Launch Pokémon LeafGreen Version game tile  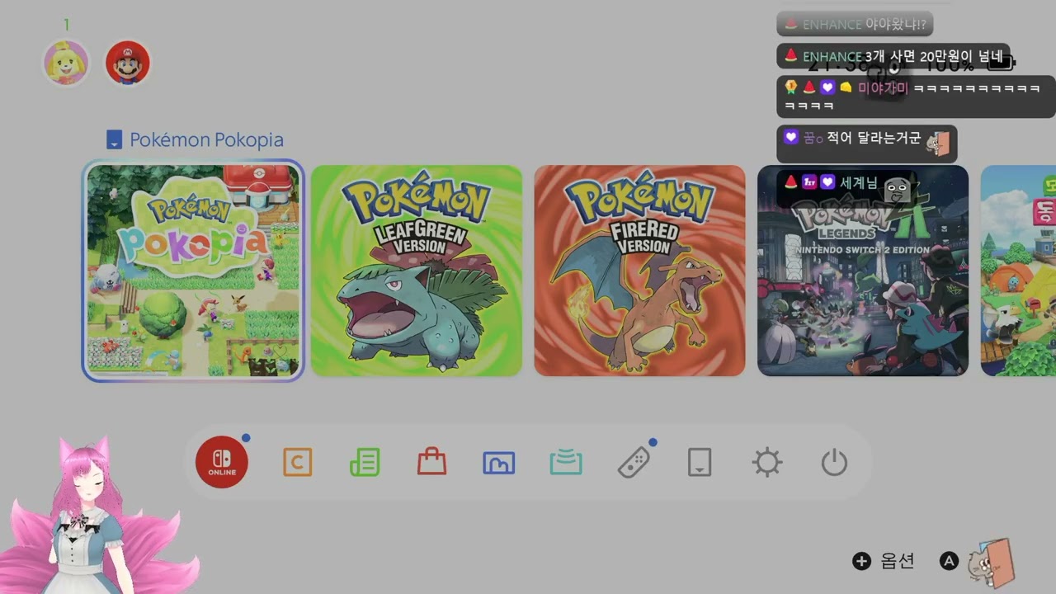pyautogui.click(x=417, y=271)
